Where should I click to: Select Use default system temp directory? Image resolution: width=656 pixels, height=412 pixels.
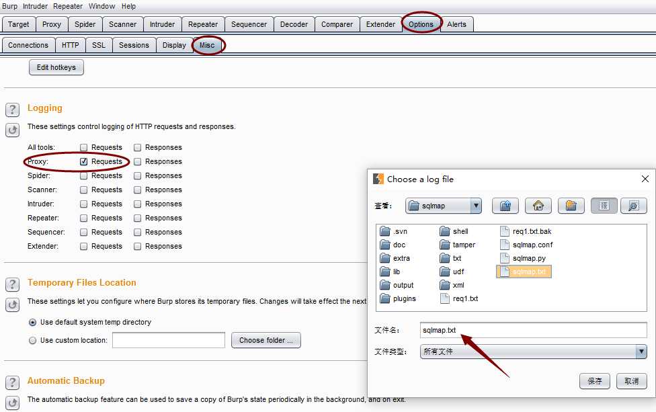tap(33, 322)
